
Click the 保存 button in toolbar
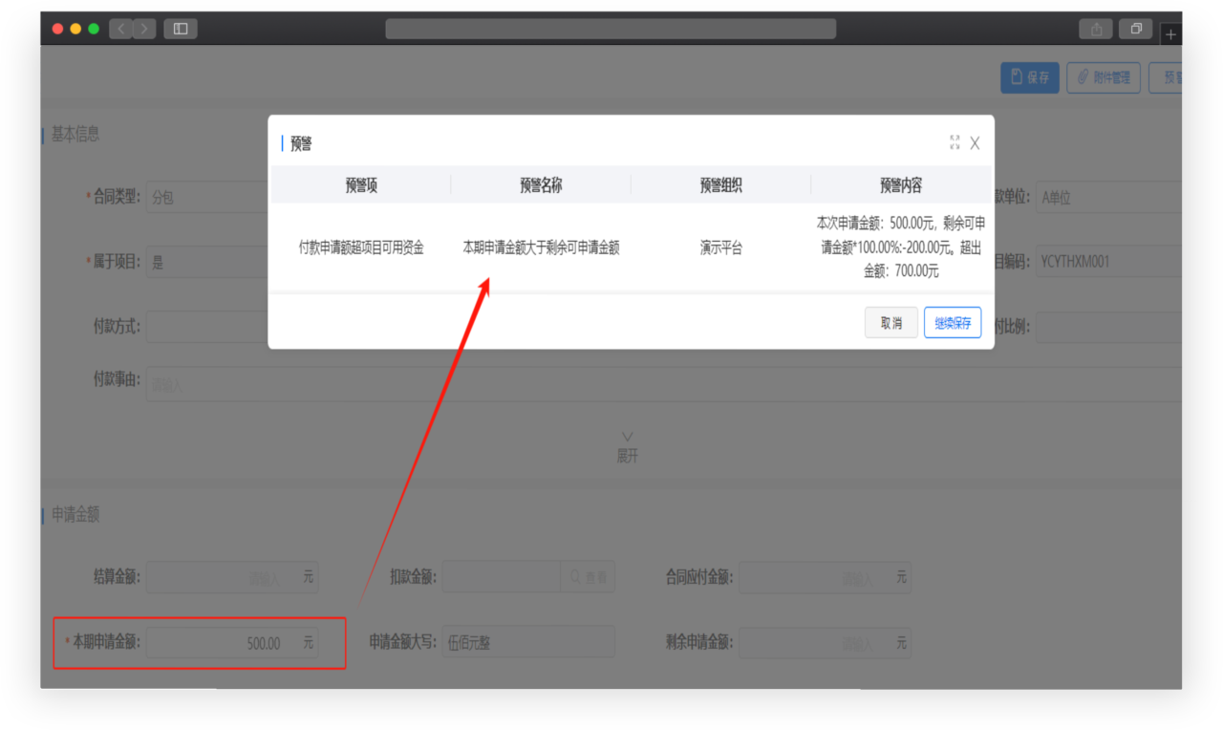click(1030, 77)
